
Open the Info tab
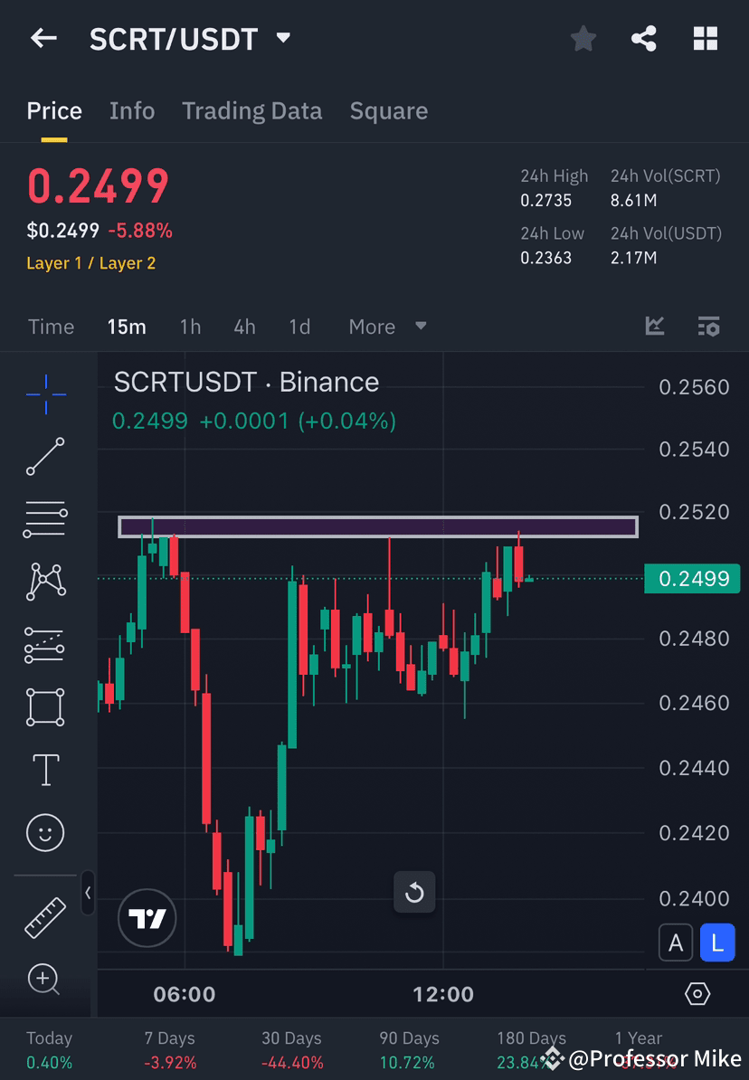(132, 110)
